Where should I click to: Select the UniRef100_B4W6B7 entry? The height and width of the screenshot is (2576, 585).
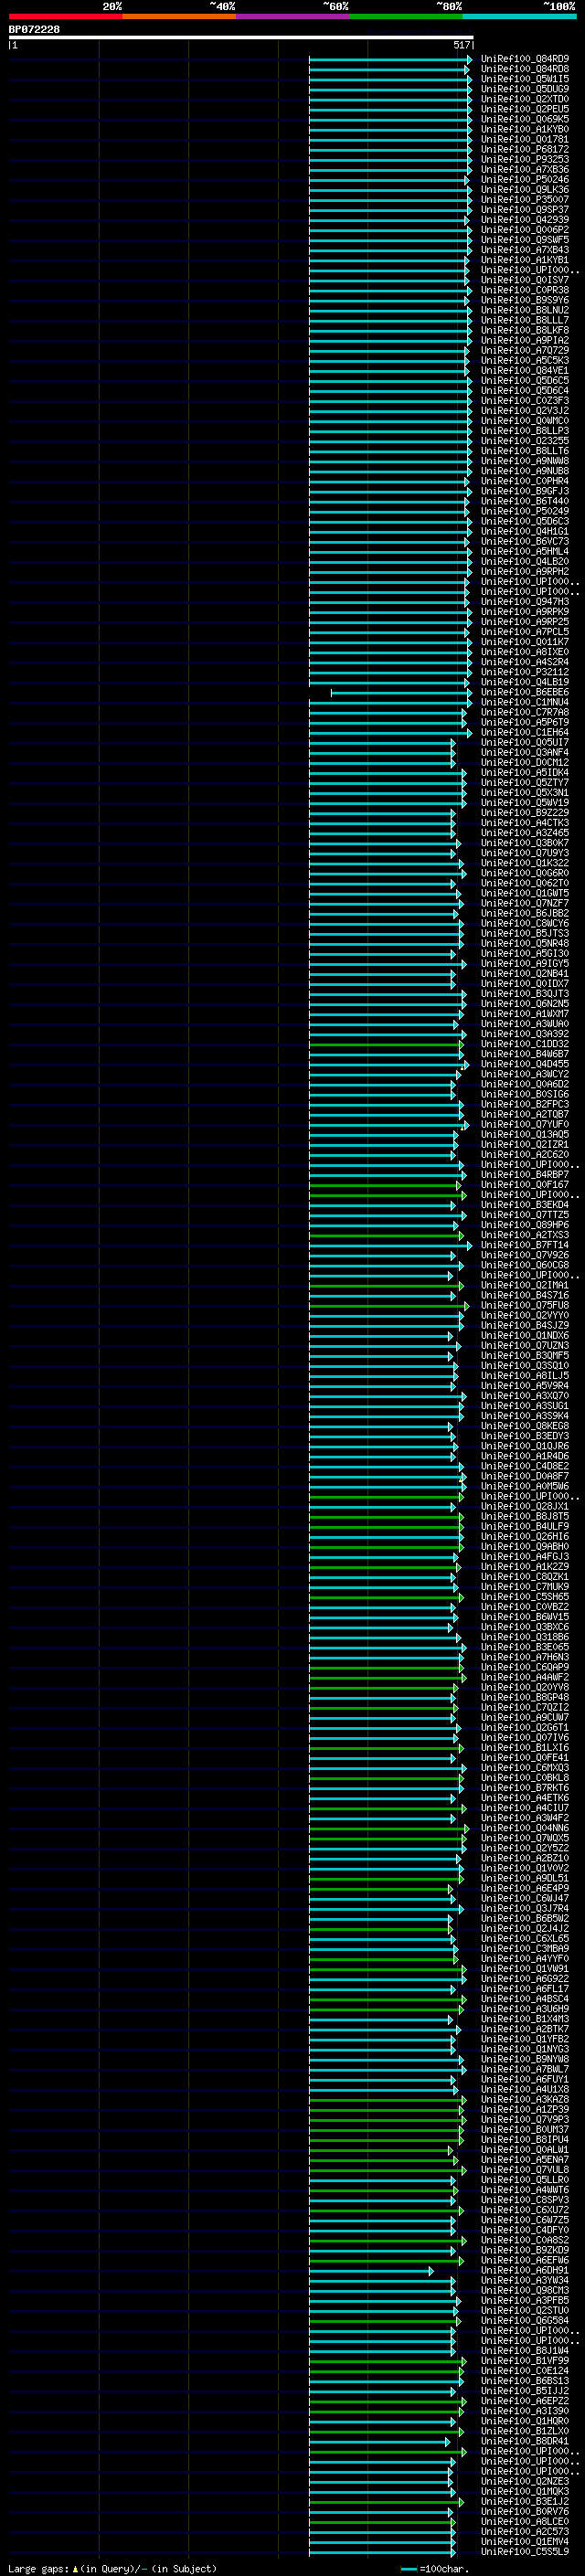[525, 1054]
